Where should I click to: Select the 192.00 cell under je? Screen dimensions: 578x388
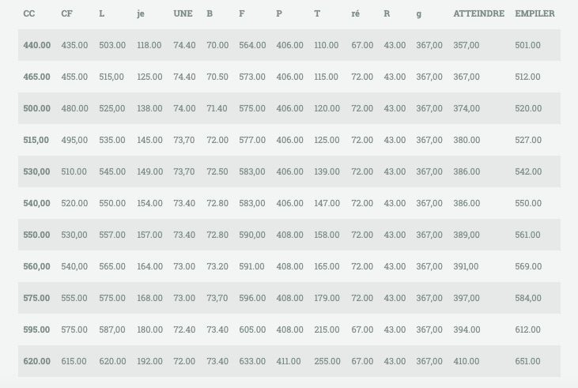coord(149,361)
